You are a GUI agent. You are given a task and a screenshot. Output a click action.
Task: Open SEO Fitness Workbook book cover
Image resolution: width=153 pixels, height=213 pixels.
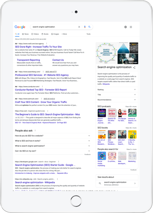coord(112,134)
